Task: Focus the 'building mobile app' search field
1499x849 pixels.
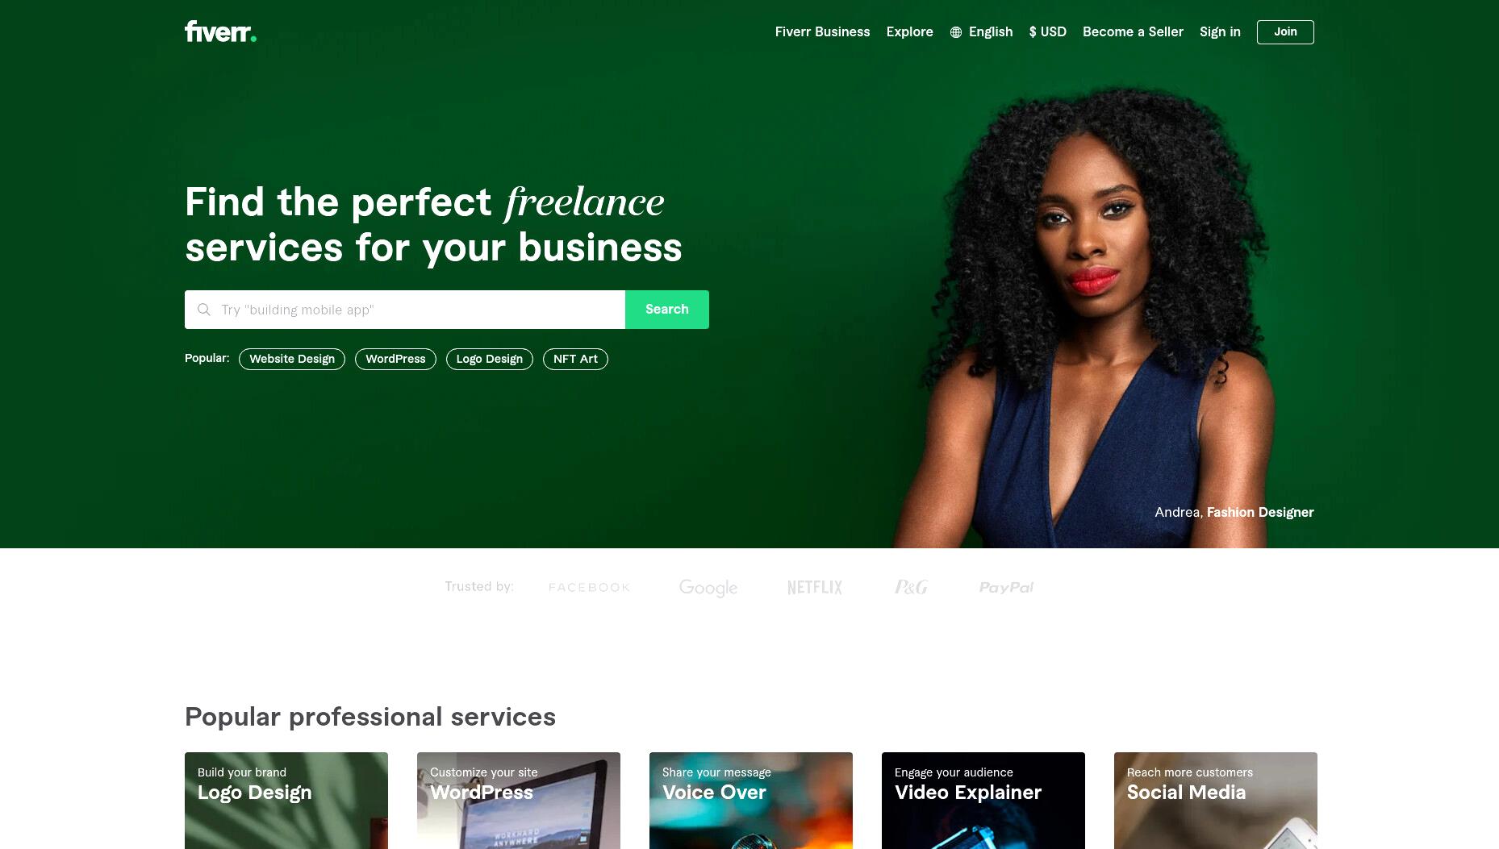Action: point(405,310)
